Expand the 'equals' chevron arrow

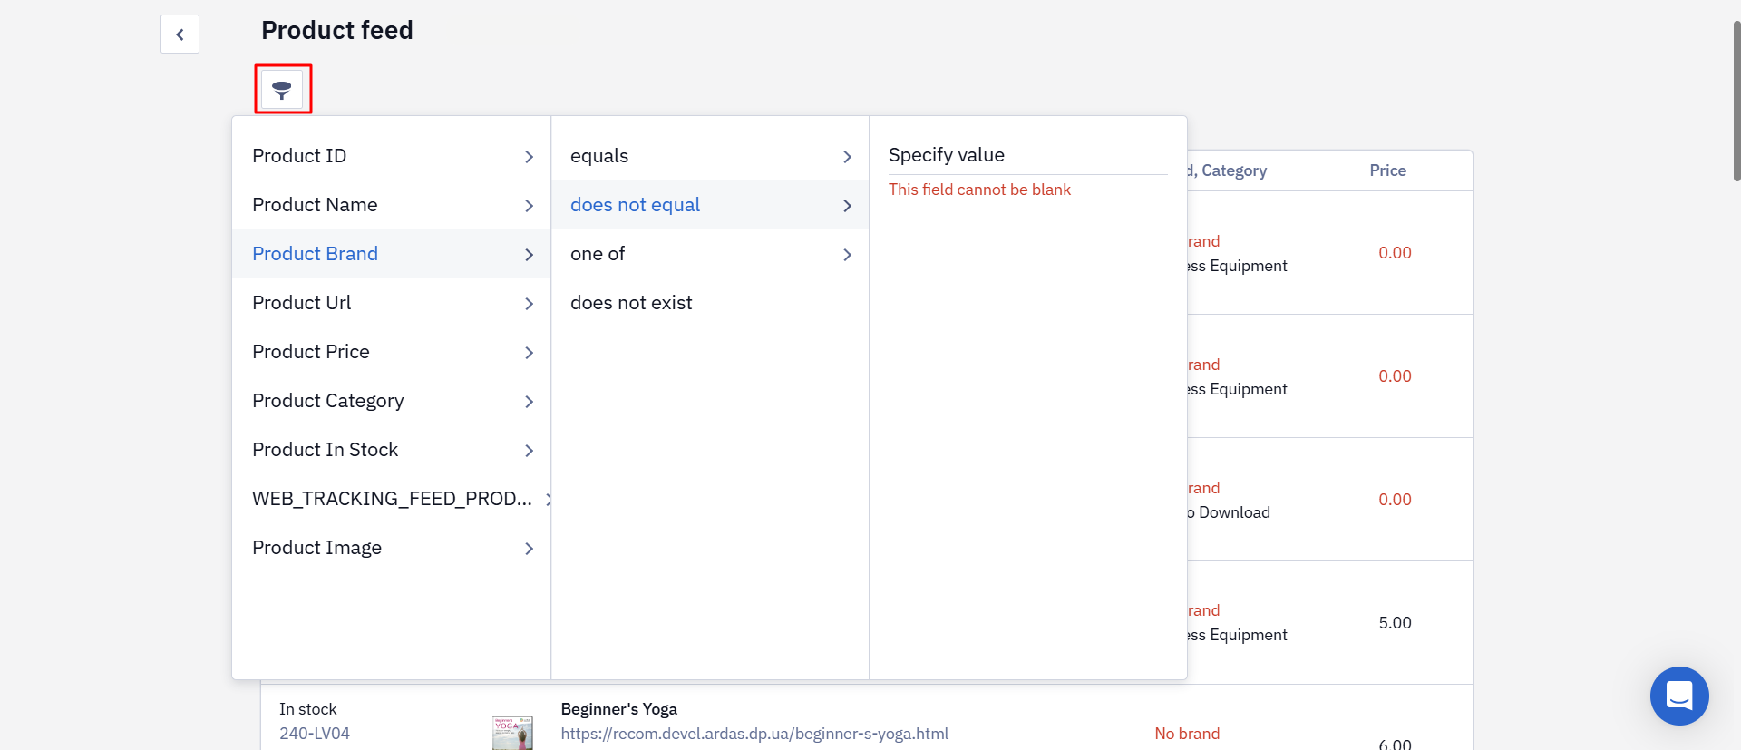847,157
